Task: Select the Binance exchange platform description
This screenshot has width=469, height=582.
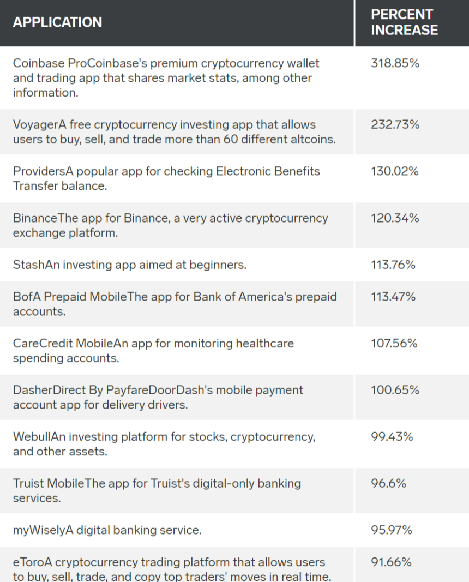Action: point(170,225)
